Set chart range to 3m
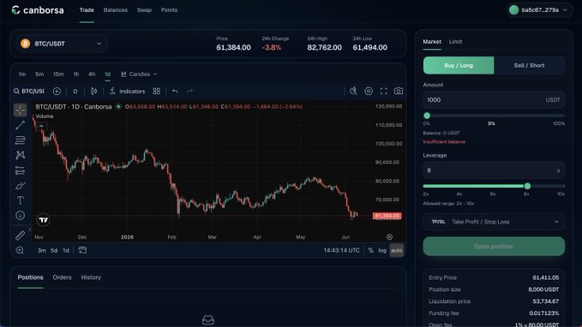Viewport: 582px width, 327px height. 41,250
